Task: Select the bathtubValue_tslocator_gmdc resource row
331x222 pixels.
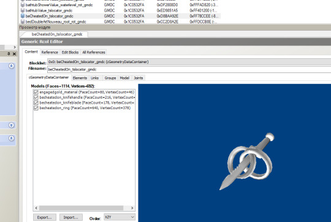Action: pyautogui.click(x=120, y=10)
